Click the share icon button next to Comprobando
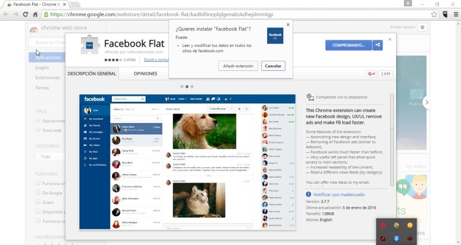461x245 pixels. pos(378,45)
